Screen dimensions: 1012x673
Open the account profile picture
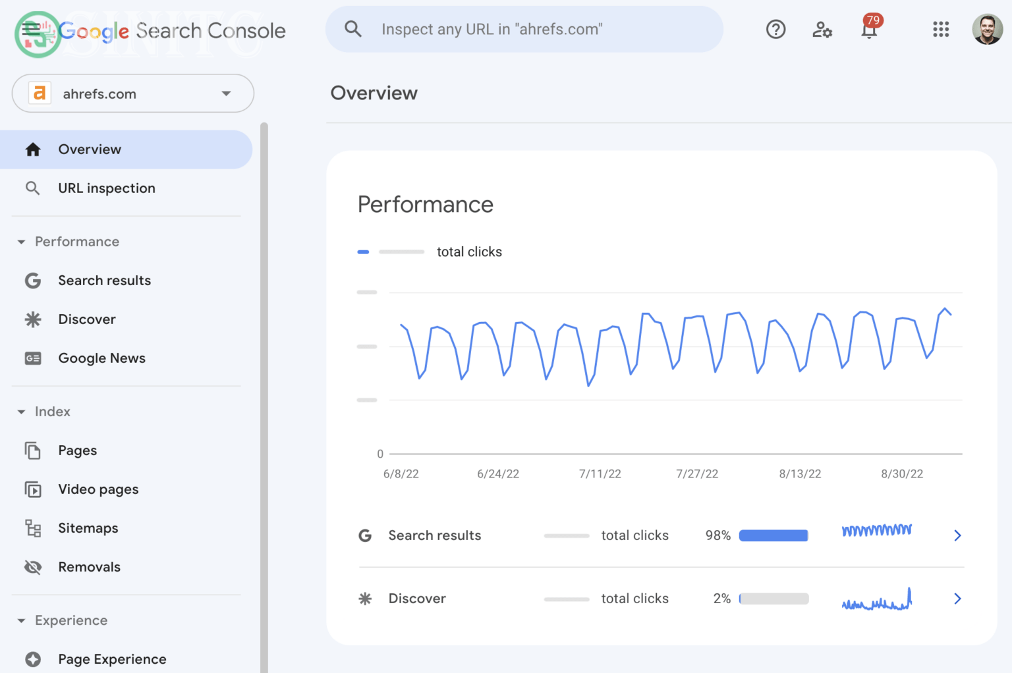987,29
